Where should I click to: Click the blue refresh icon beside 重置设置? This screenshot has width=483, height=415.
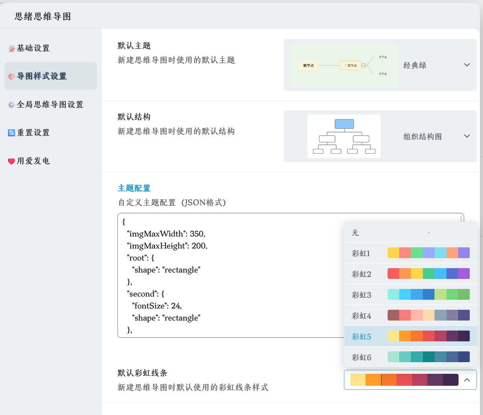click(12, 133)
